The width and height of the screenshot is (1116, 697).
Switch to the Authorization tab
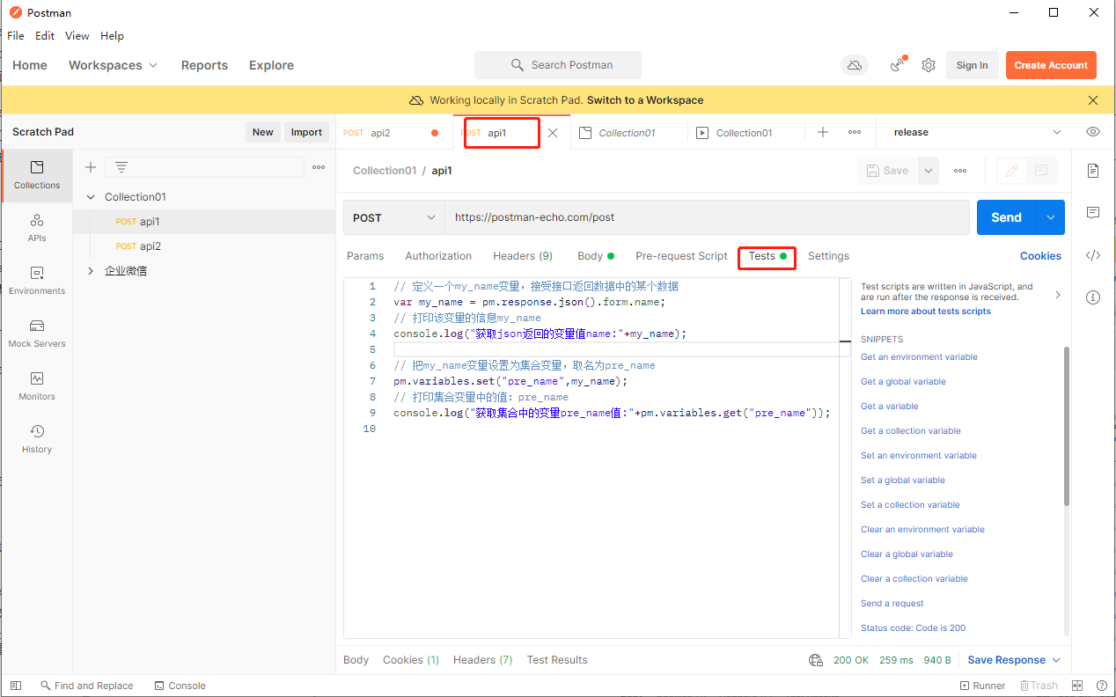pyautogui.click(x=438, y=256)
